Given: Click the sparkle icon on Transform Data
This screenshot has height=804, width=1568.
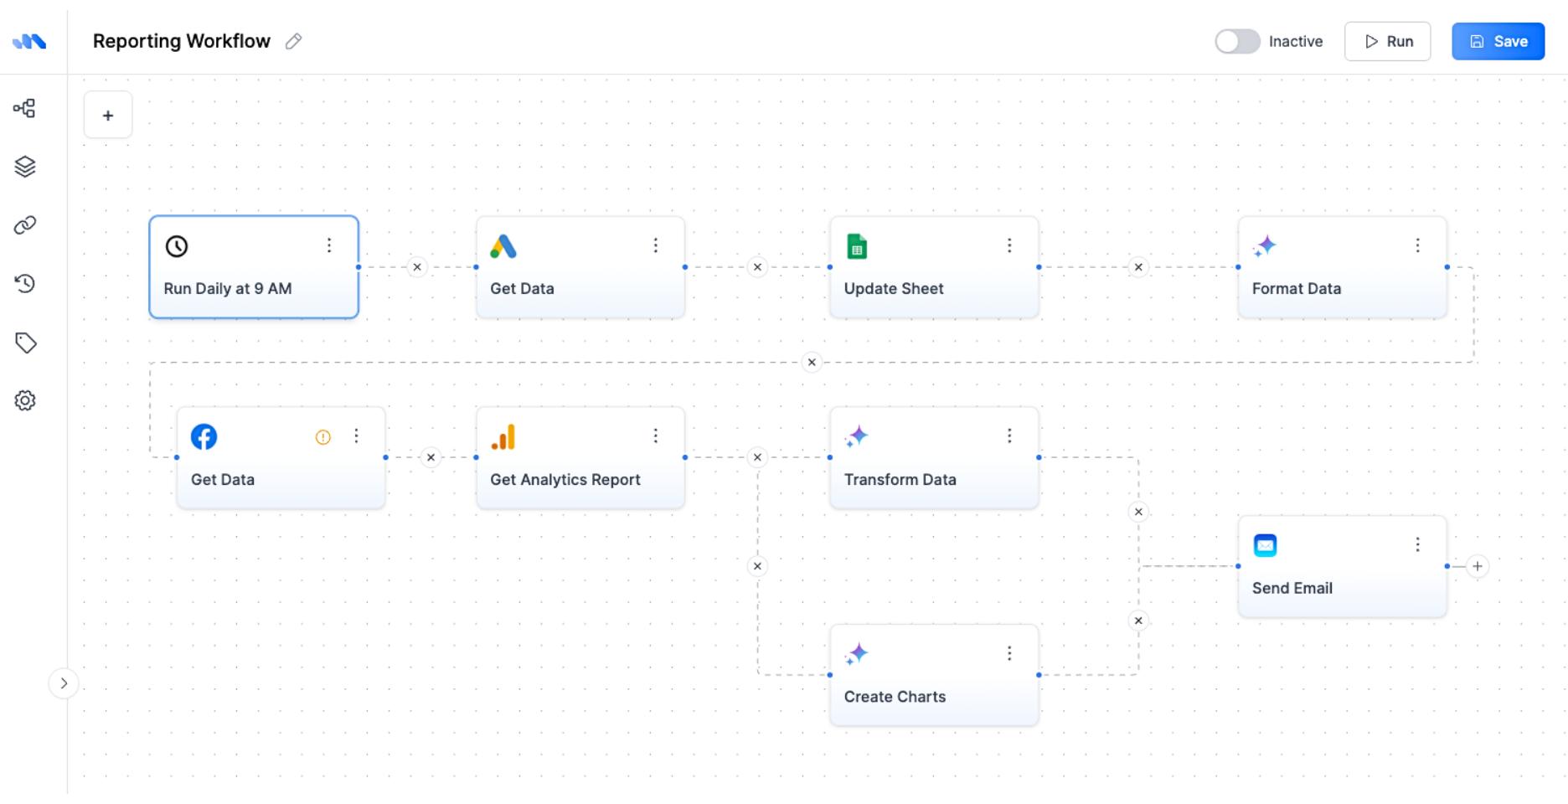Looking at the screenshot, I should coord(857,435).
